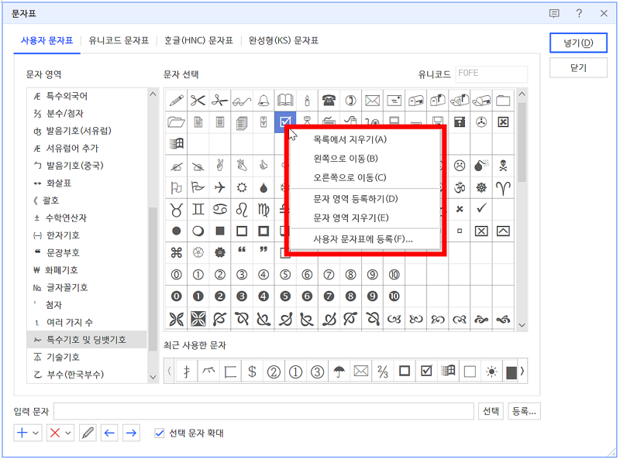
Task: Click the 등록... button
Action: point(524,411)
